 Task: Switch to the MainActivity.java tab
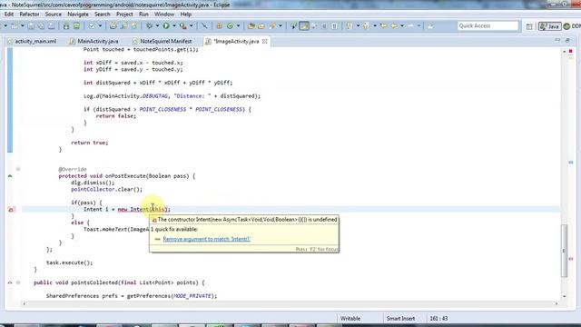tap(94, 42)
